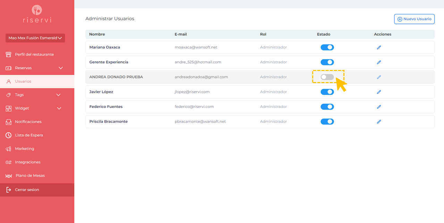The height and width of the screenshot is (223, 444).
Task: Select the name Mariana Oaxaca
Action: point(105,47)
